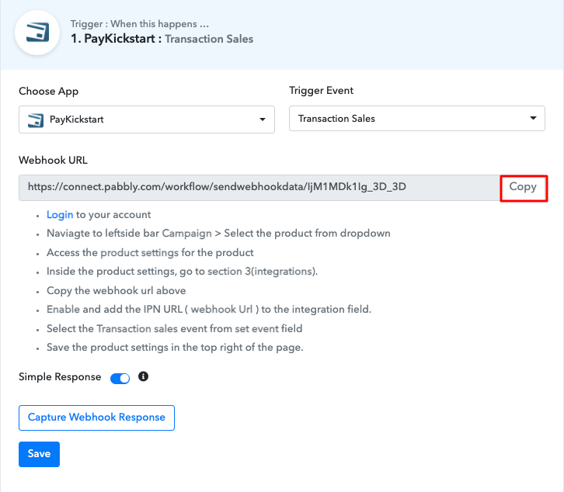Save the trigger configuration
The image size is (564, 492).
(39, 454)
